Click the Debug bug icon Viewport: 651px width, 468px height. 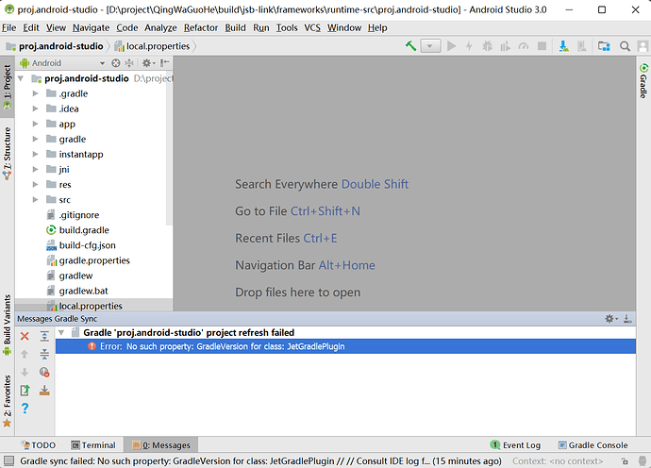(x=488, y=45)
